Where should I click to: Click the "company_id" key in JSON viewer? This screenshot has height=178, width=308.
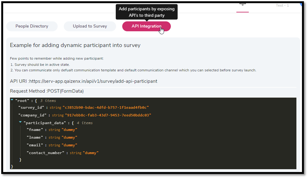33,115
